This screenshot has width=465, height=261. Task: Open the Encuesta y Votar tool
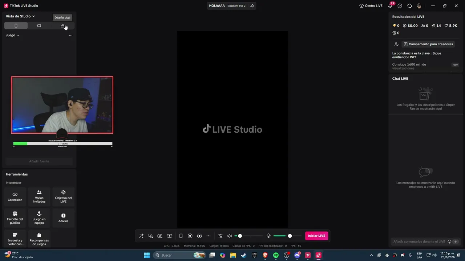(15, 239)
